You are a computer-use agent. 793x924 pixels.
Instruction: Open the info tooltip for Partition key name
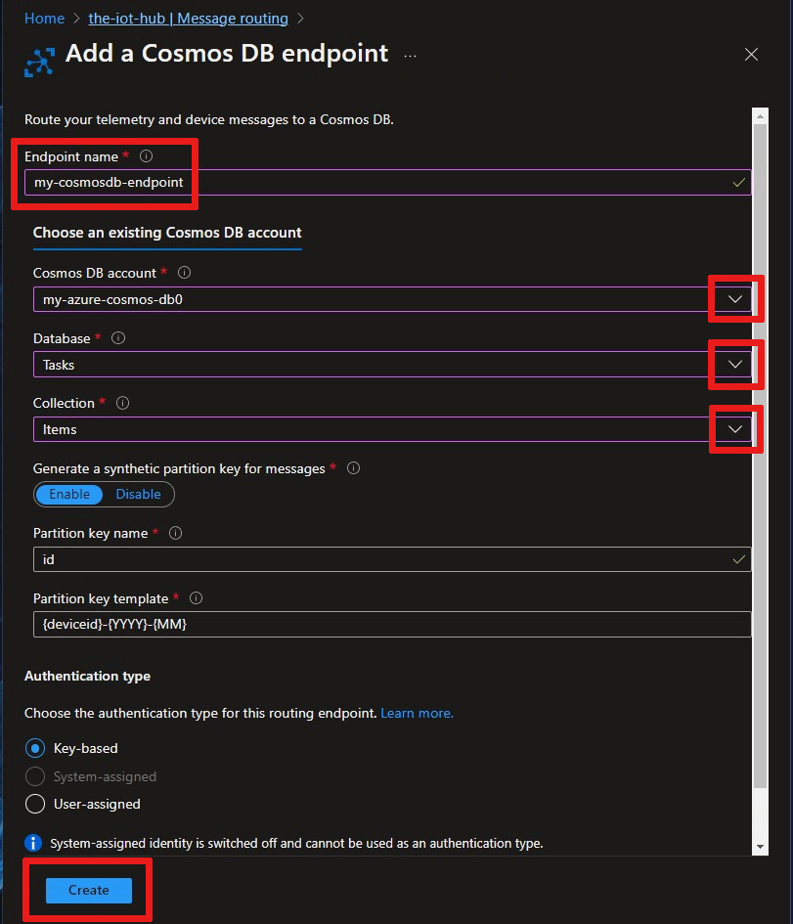coord(174,533)
